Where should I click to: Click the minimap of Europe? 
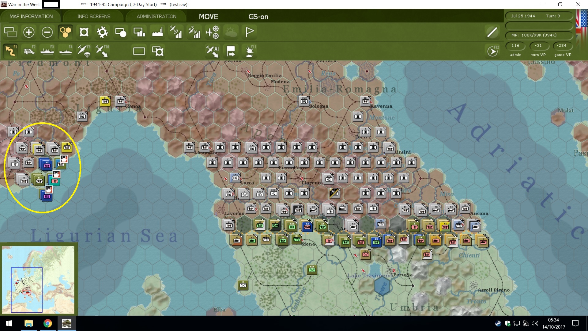point(38,279)
